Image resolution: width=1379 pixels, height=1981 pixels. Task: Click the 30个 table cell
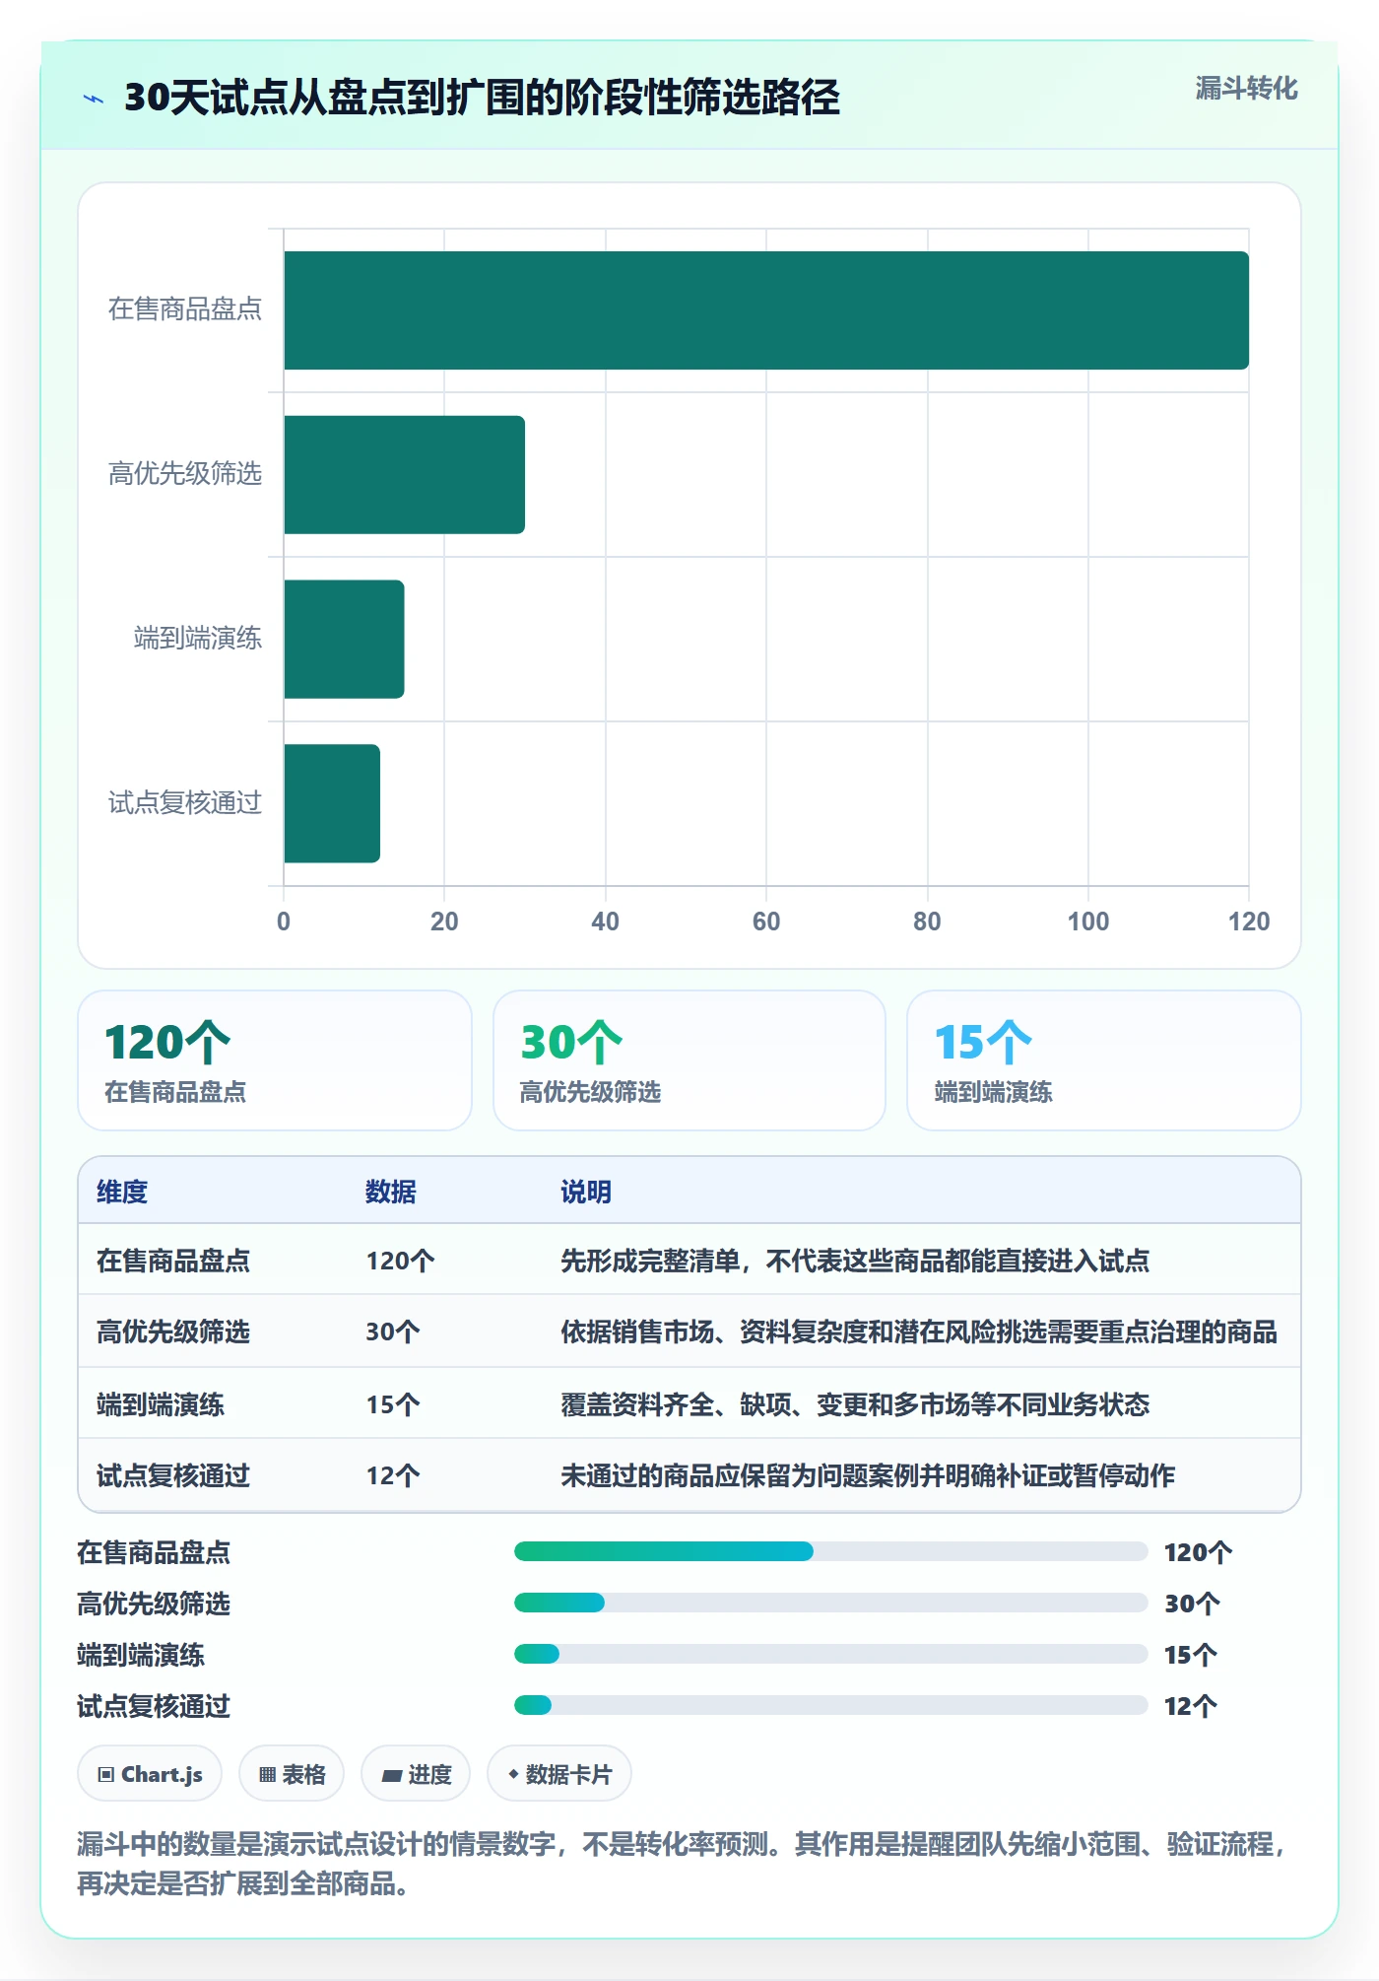click(393, 1332)
